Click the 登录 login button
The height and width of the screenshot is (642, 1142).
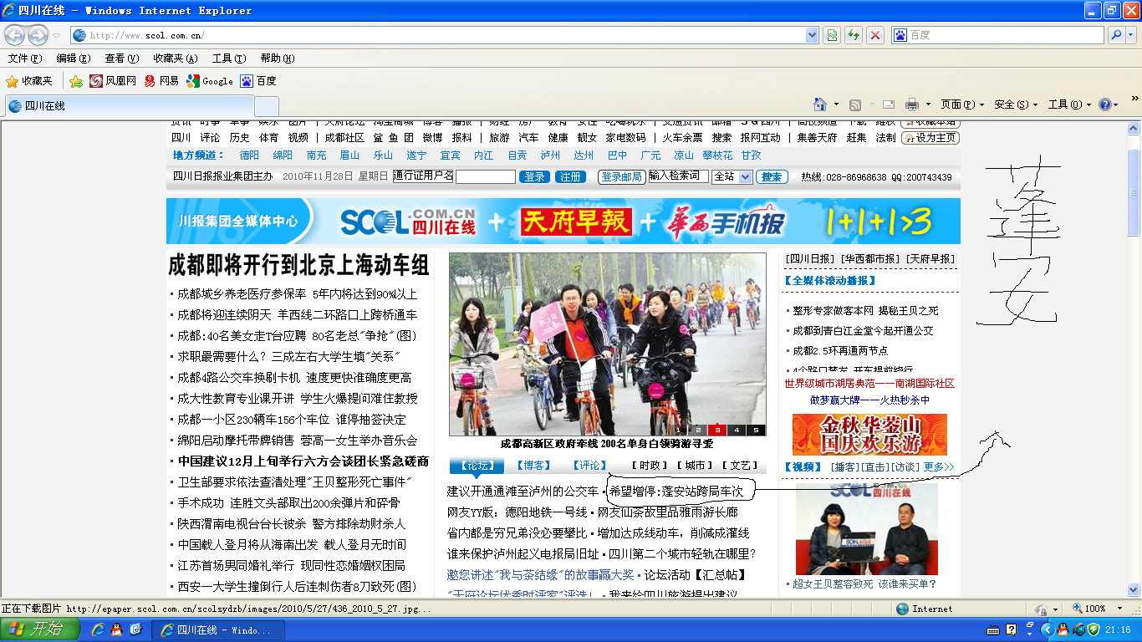[x=534, y=177]
